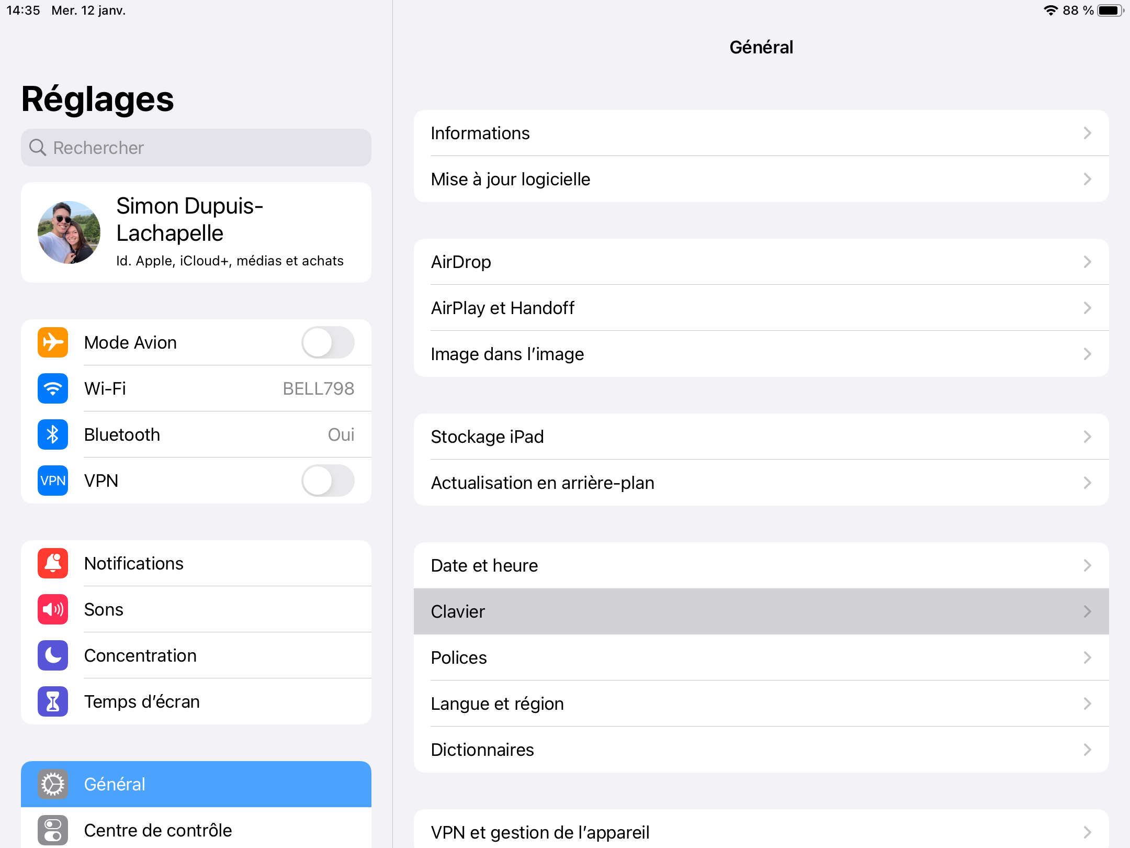Open the AirDrop row chevron
Screen dimensions: 1130x848
pyautogui.click(x=1087, y=262)
